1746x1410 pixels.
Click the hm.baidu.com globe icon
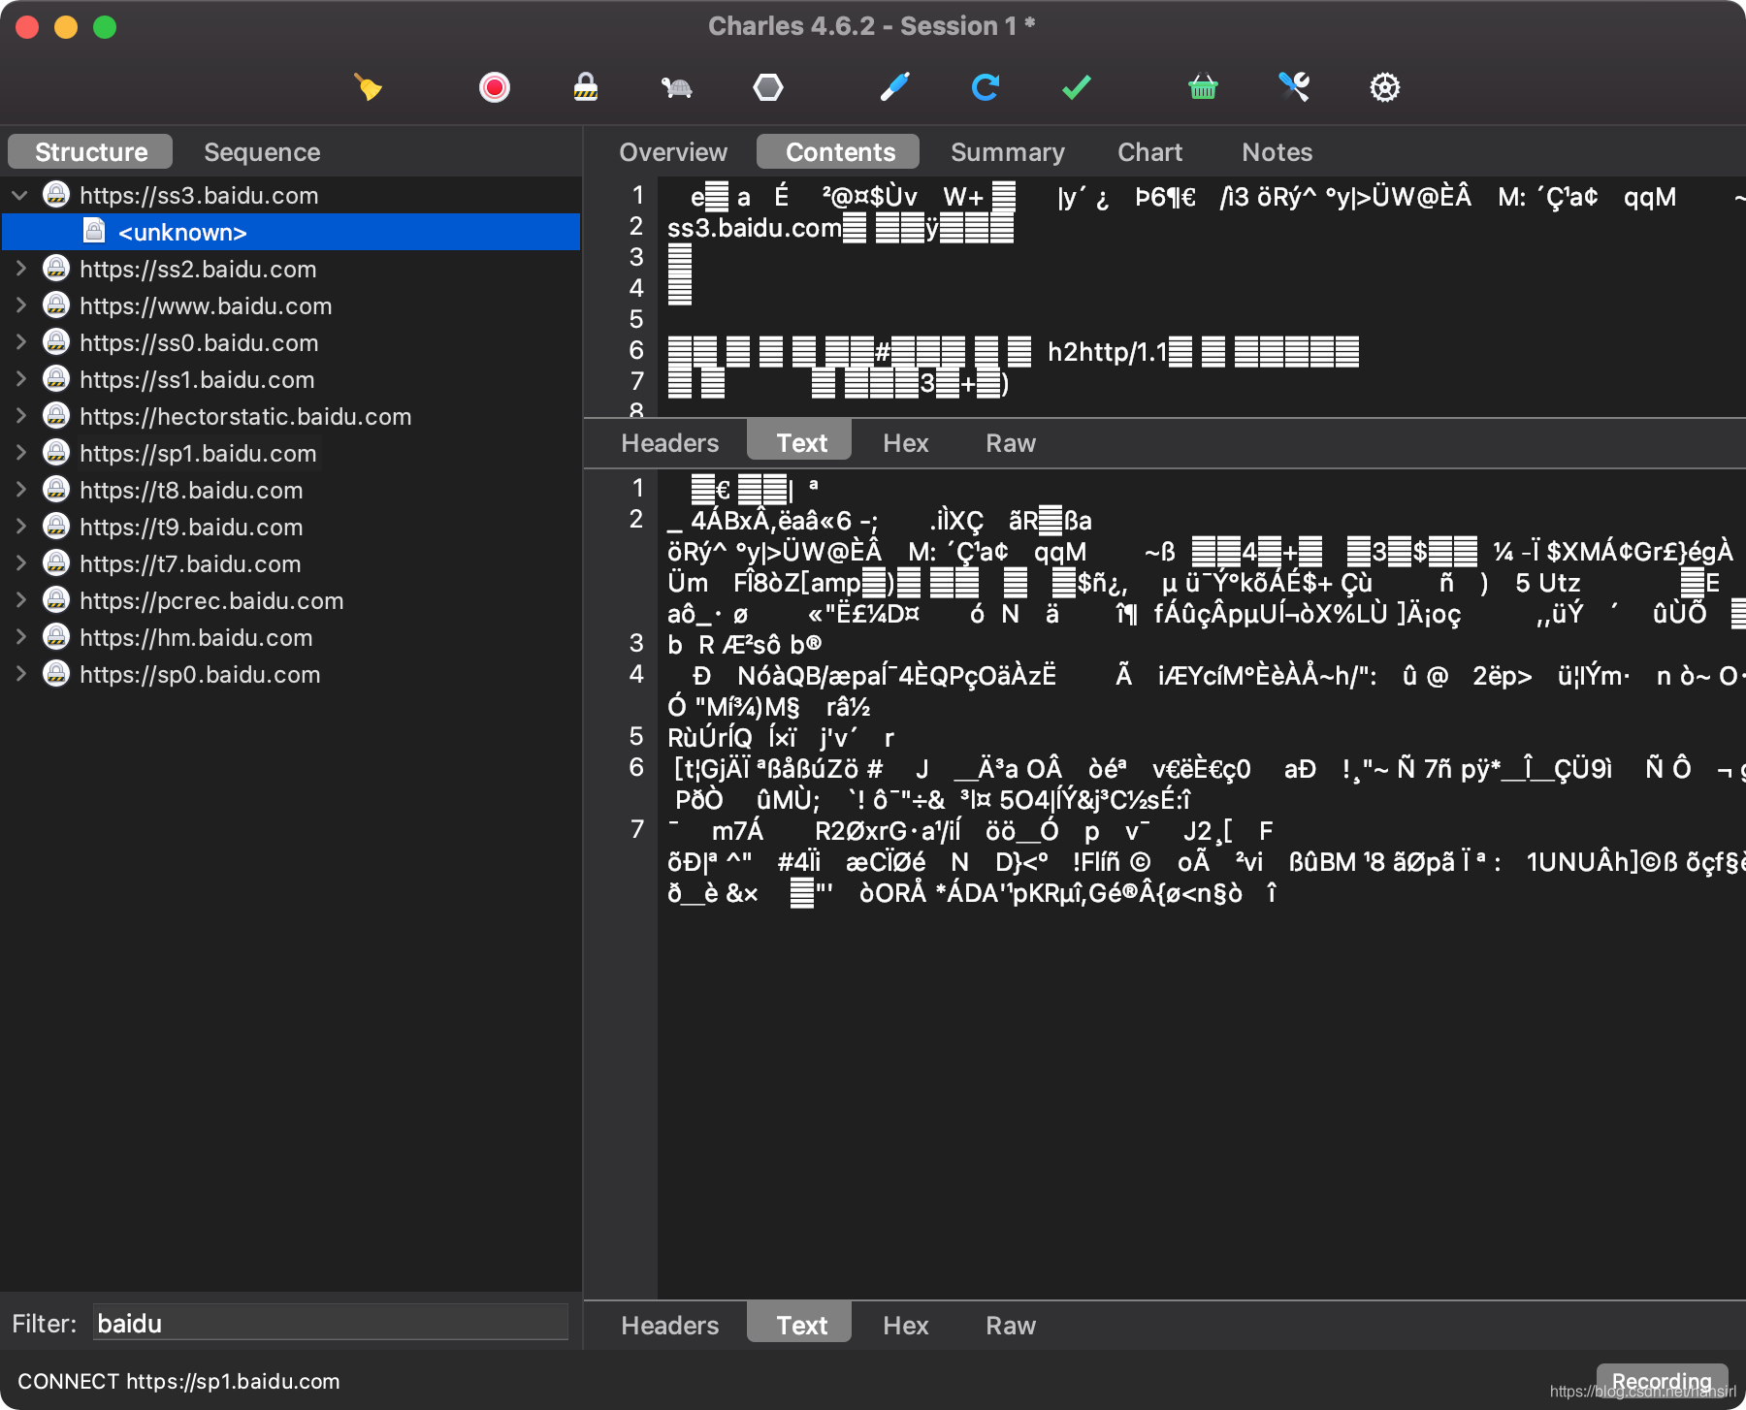(57, 636)
